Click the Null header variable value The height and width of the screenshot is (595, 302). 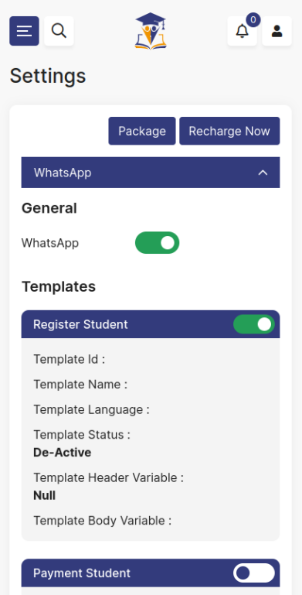(x=44, y=496)
